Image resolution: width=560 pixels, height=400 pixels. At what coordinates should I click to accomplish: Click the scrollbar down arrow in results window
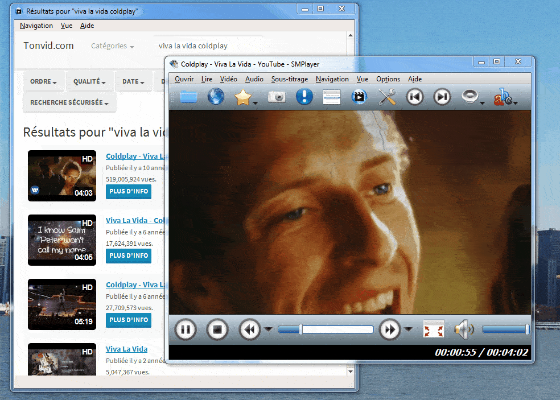[x=351, y=372]
